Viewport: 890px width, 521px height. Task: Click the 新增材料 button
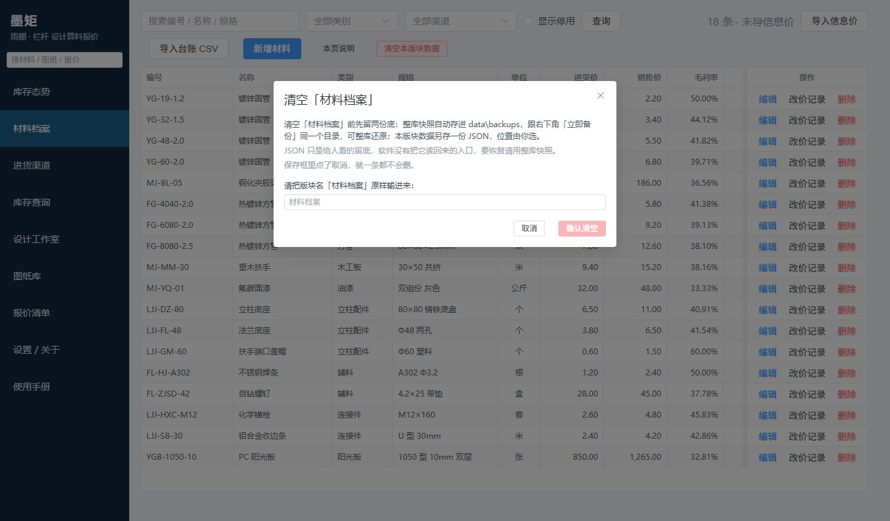tap(272, 49)
